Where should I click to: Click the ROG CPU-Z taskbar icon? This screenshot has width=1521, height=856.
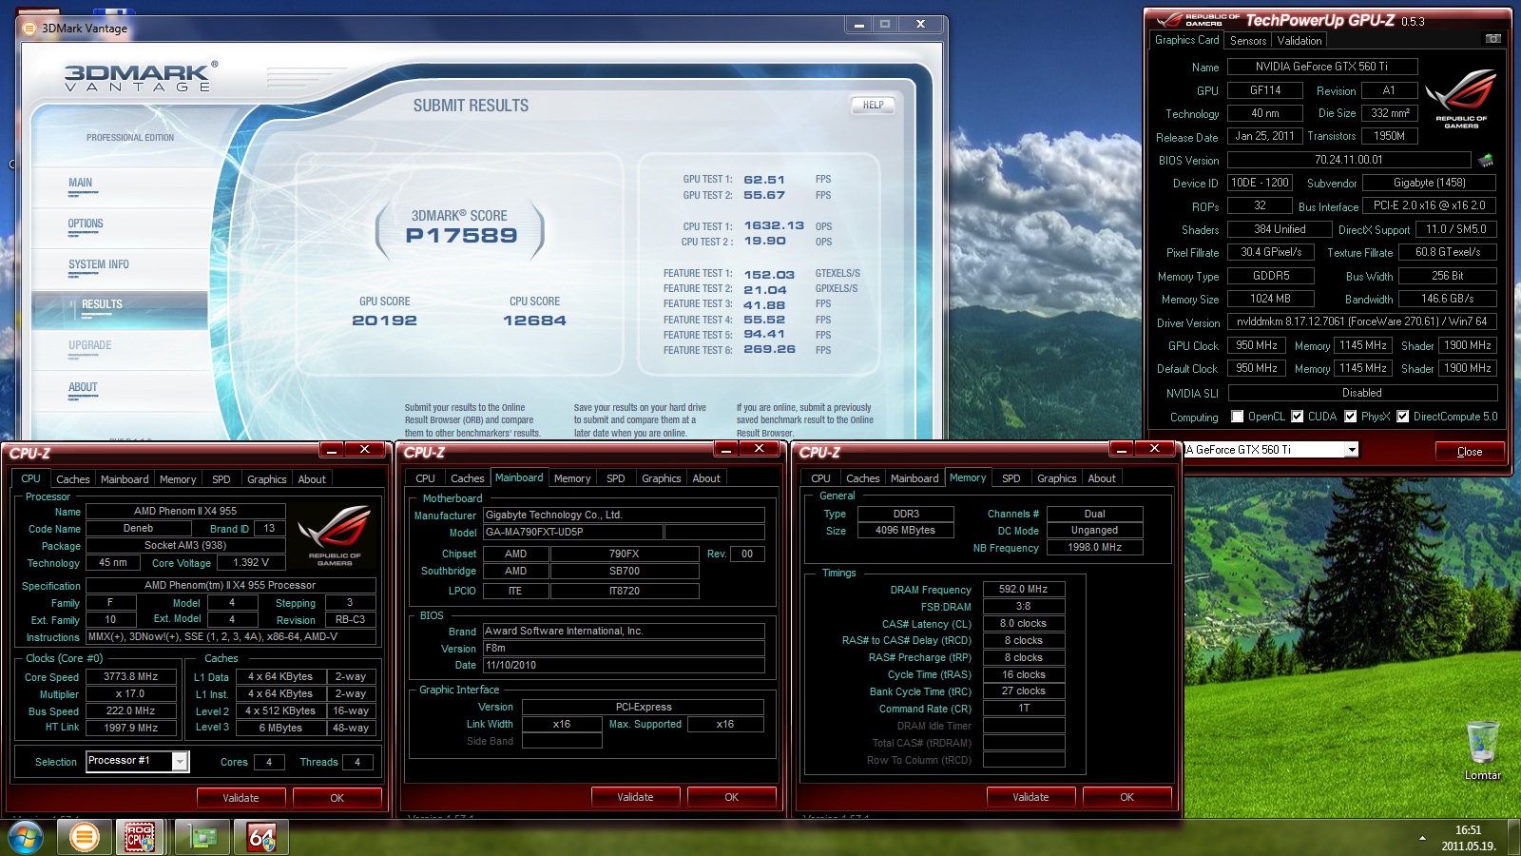click(140, 837)
